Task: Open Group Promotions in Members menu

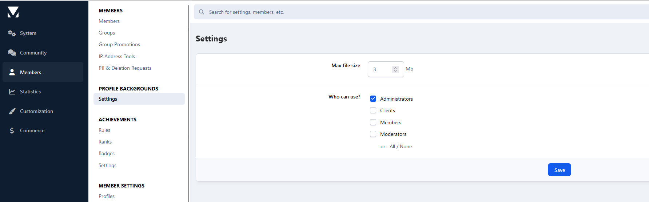Action: click(119, 44)
